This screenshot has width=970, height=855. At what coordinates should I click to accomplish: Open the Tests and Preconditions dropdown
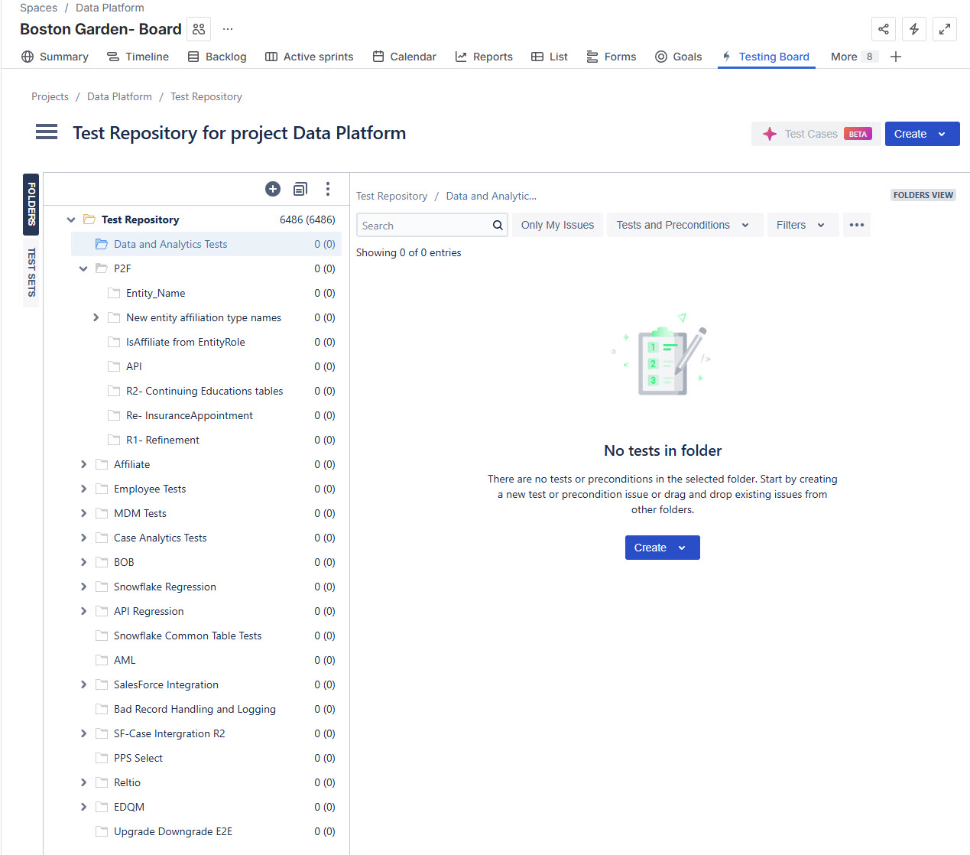(683, 225)
